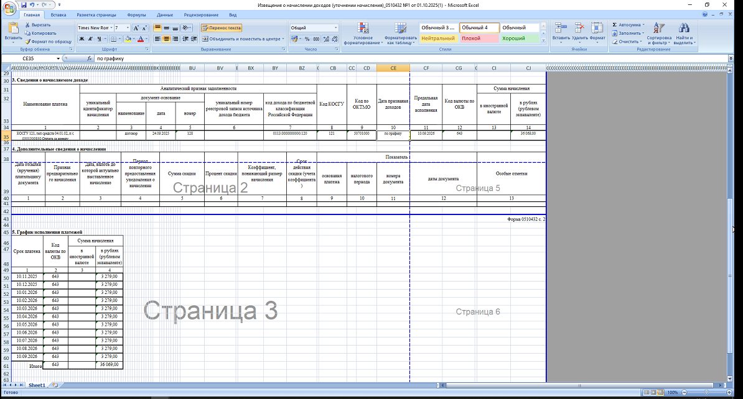The height and width of the screenshot is (399, 743).
Task: Toggle Перенос текста wrap text
Action: pyautogui.click(x=222, y=28)
